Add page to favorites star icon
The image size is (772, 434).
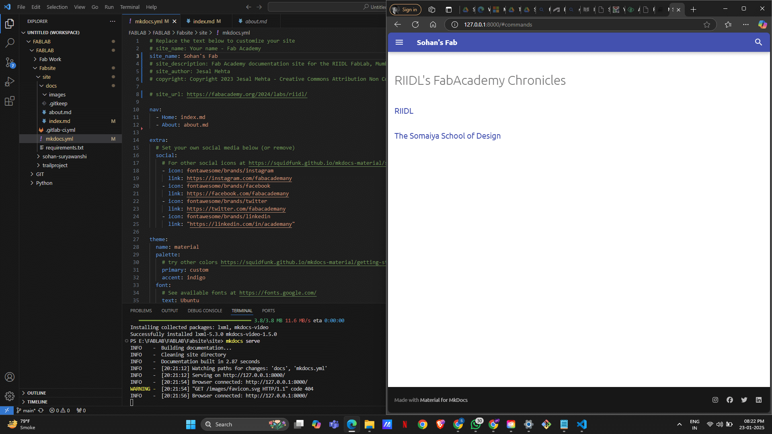click(x=707, y=25)
